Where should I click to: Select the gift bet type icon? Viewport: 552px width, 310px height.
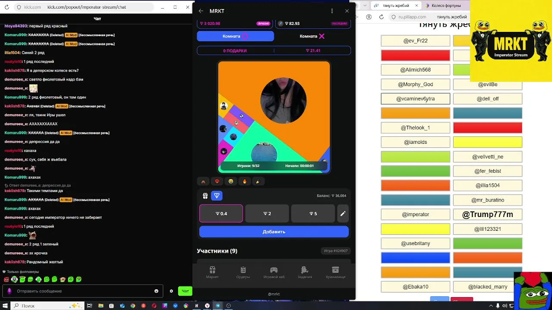coord(205,195)
